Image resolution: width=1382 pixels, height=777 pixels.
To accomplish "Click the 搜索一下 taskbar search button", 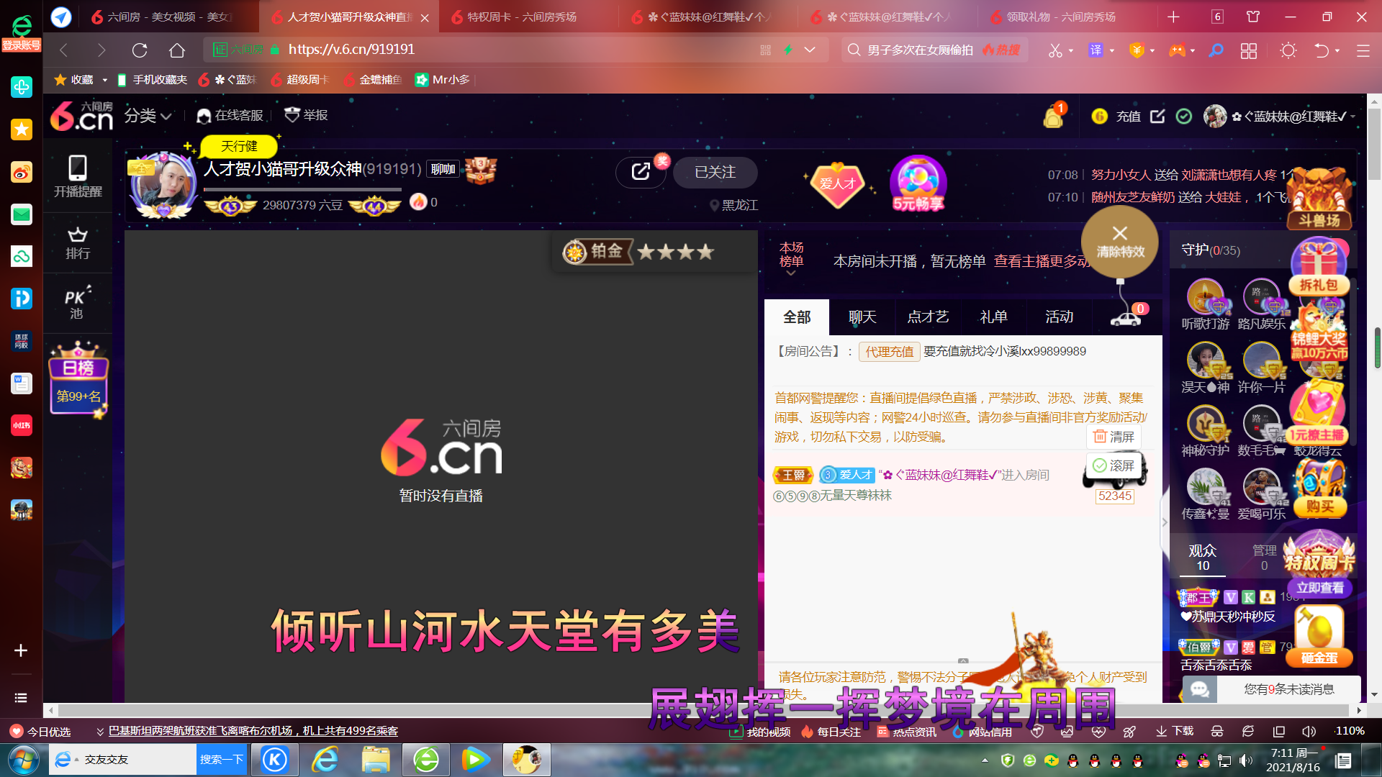I will click(222, 760).
